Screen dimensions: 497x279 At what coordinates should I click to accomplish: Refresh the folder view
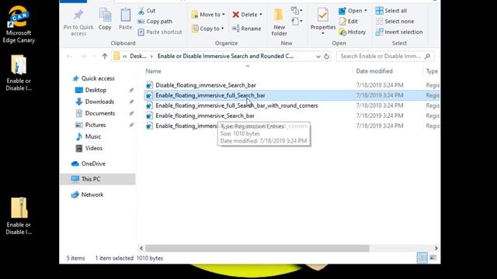coord(326,57)
